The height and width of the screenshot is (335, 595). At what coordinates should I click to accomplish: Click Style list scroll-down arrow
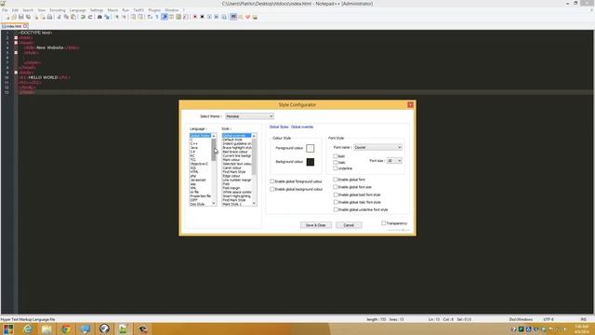click(x=254, y=204)
